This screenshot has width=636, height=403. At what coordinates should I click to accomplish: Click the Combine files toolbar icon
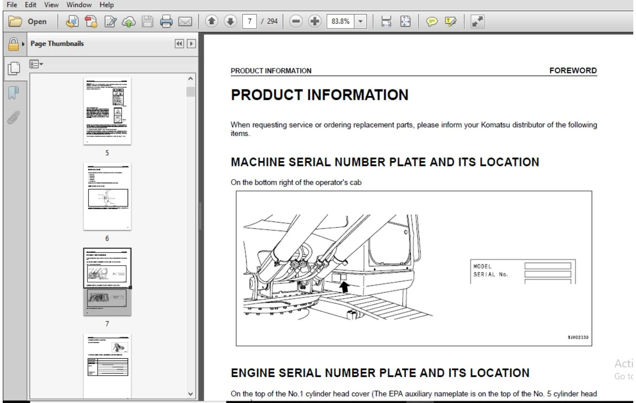coord(91,21)
